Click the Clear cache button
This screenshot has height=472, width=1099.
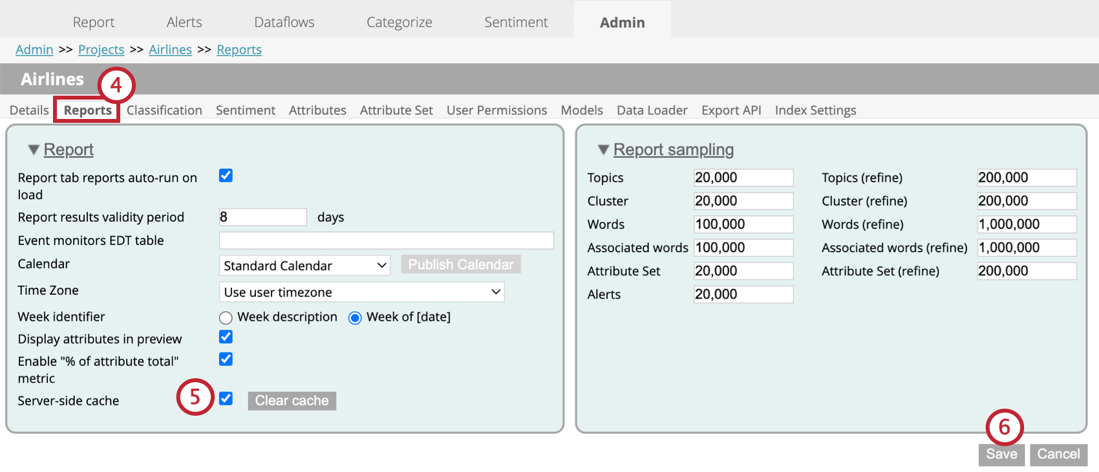coord(292,401)
